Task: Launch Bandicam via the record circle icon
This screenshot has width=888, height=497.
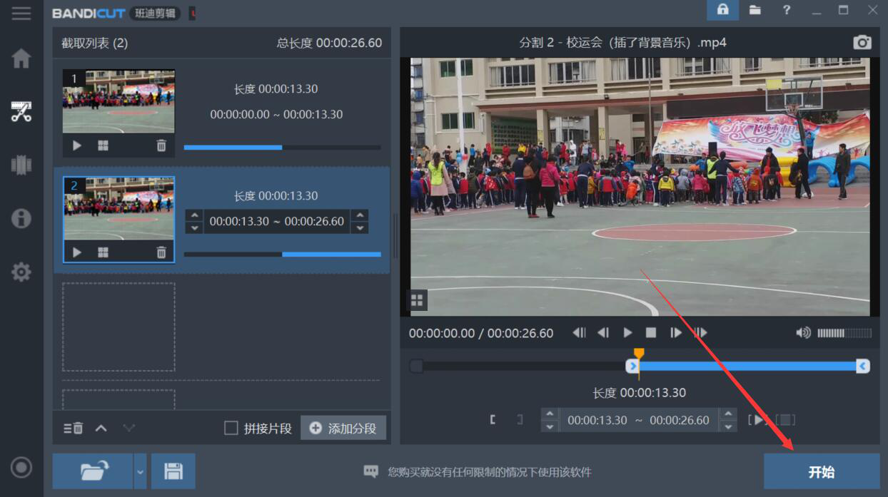Action: click(x=21, y=467)
